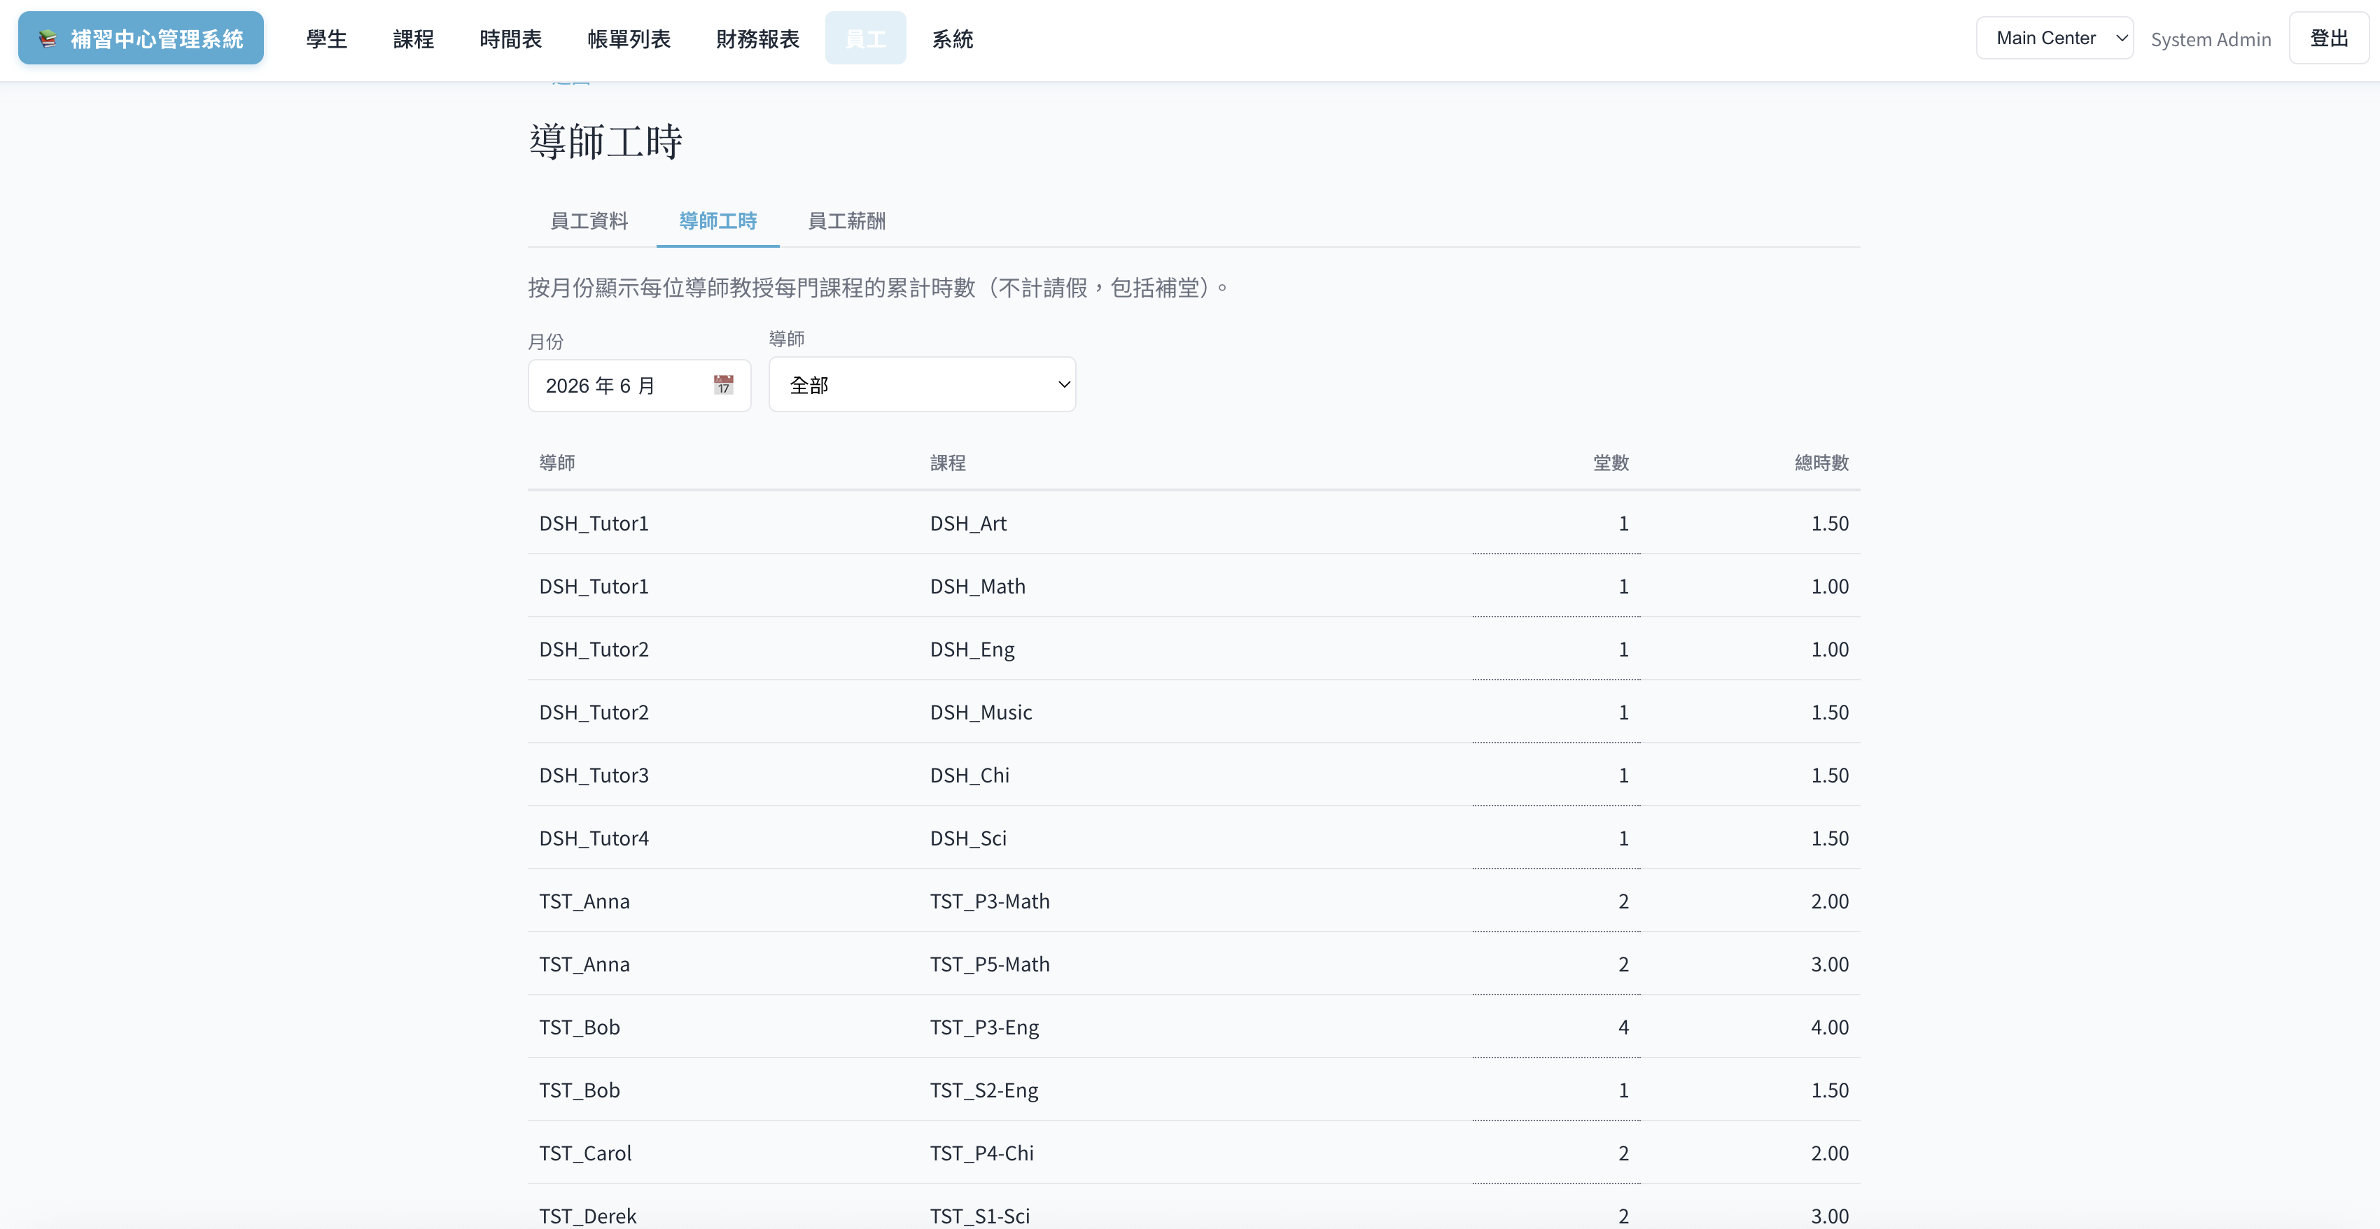
Task: Open 財務報表 in navigation
Action: pos(757,38)
